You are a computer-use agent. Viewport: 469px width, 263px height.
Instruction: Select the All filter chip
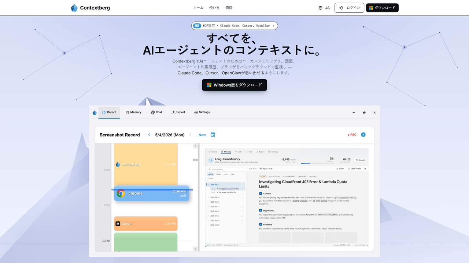point(211,174)
